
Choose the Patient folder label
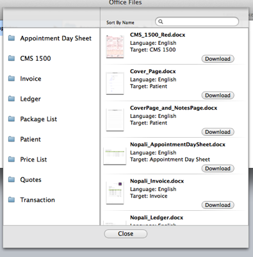coord(30,139)
